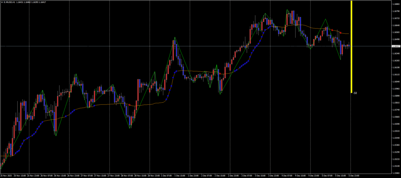The height and width of the screenshot is (178, 401).
Task: Select the highest green zigzag peak of chart
Action: coord(287,10)
